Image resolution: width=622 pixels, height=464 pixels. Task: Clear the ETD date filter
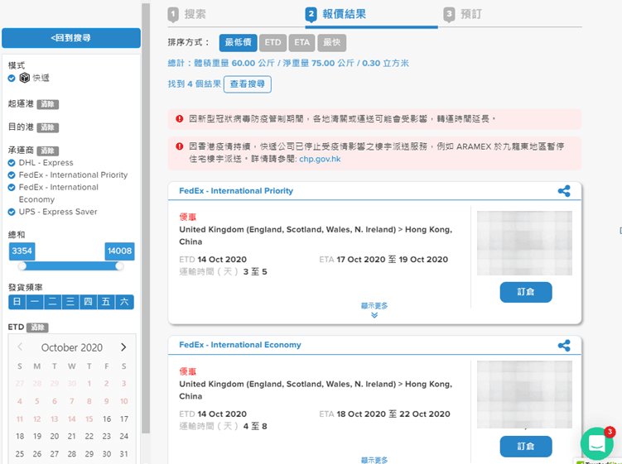(x=38, y=328)
